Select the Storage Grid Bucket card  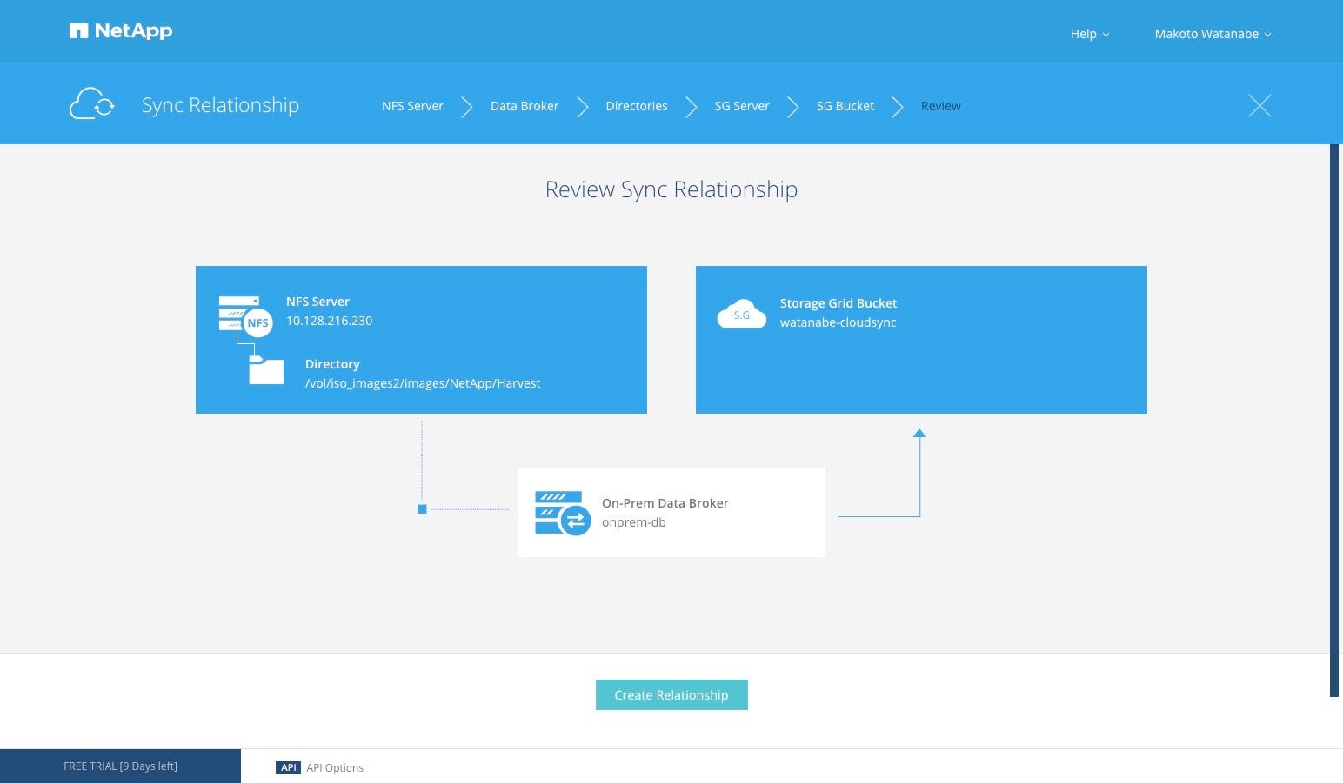point(921,339)
